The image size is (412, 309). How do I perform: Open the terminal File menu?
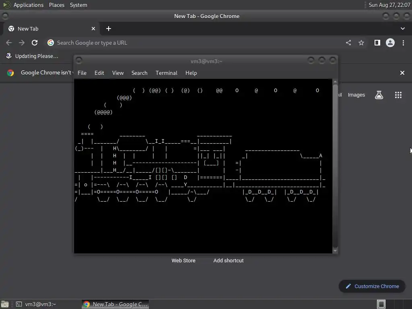point(82,73)
